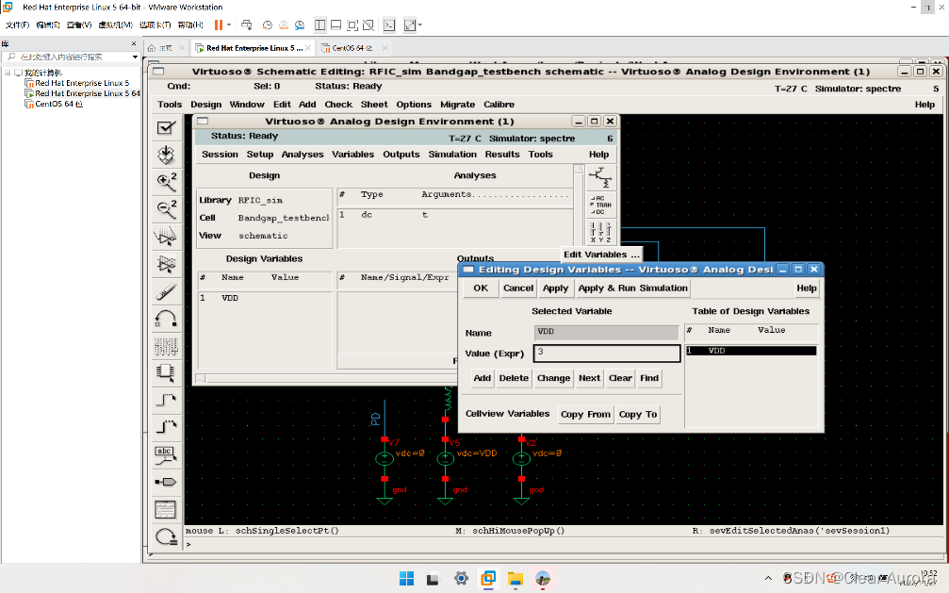Image resolution: width=949 pixels, height=593 pixels.
Task: Click the Name field showing VDD
Action: tap(607, 332)
